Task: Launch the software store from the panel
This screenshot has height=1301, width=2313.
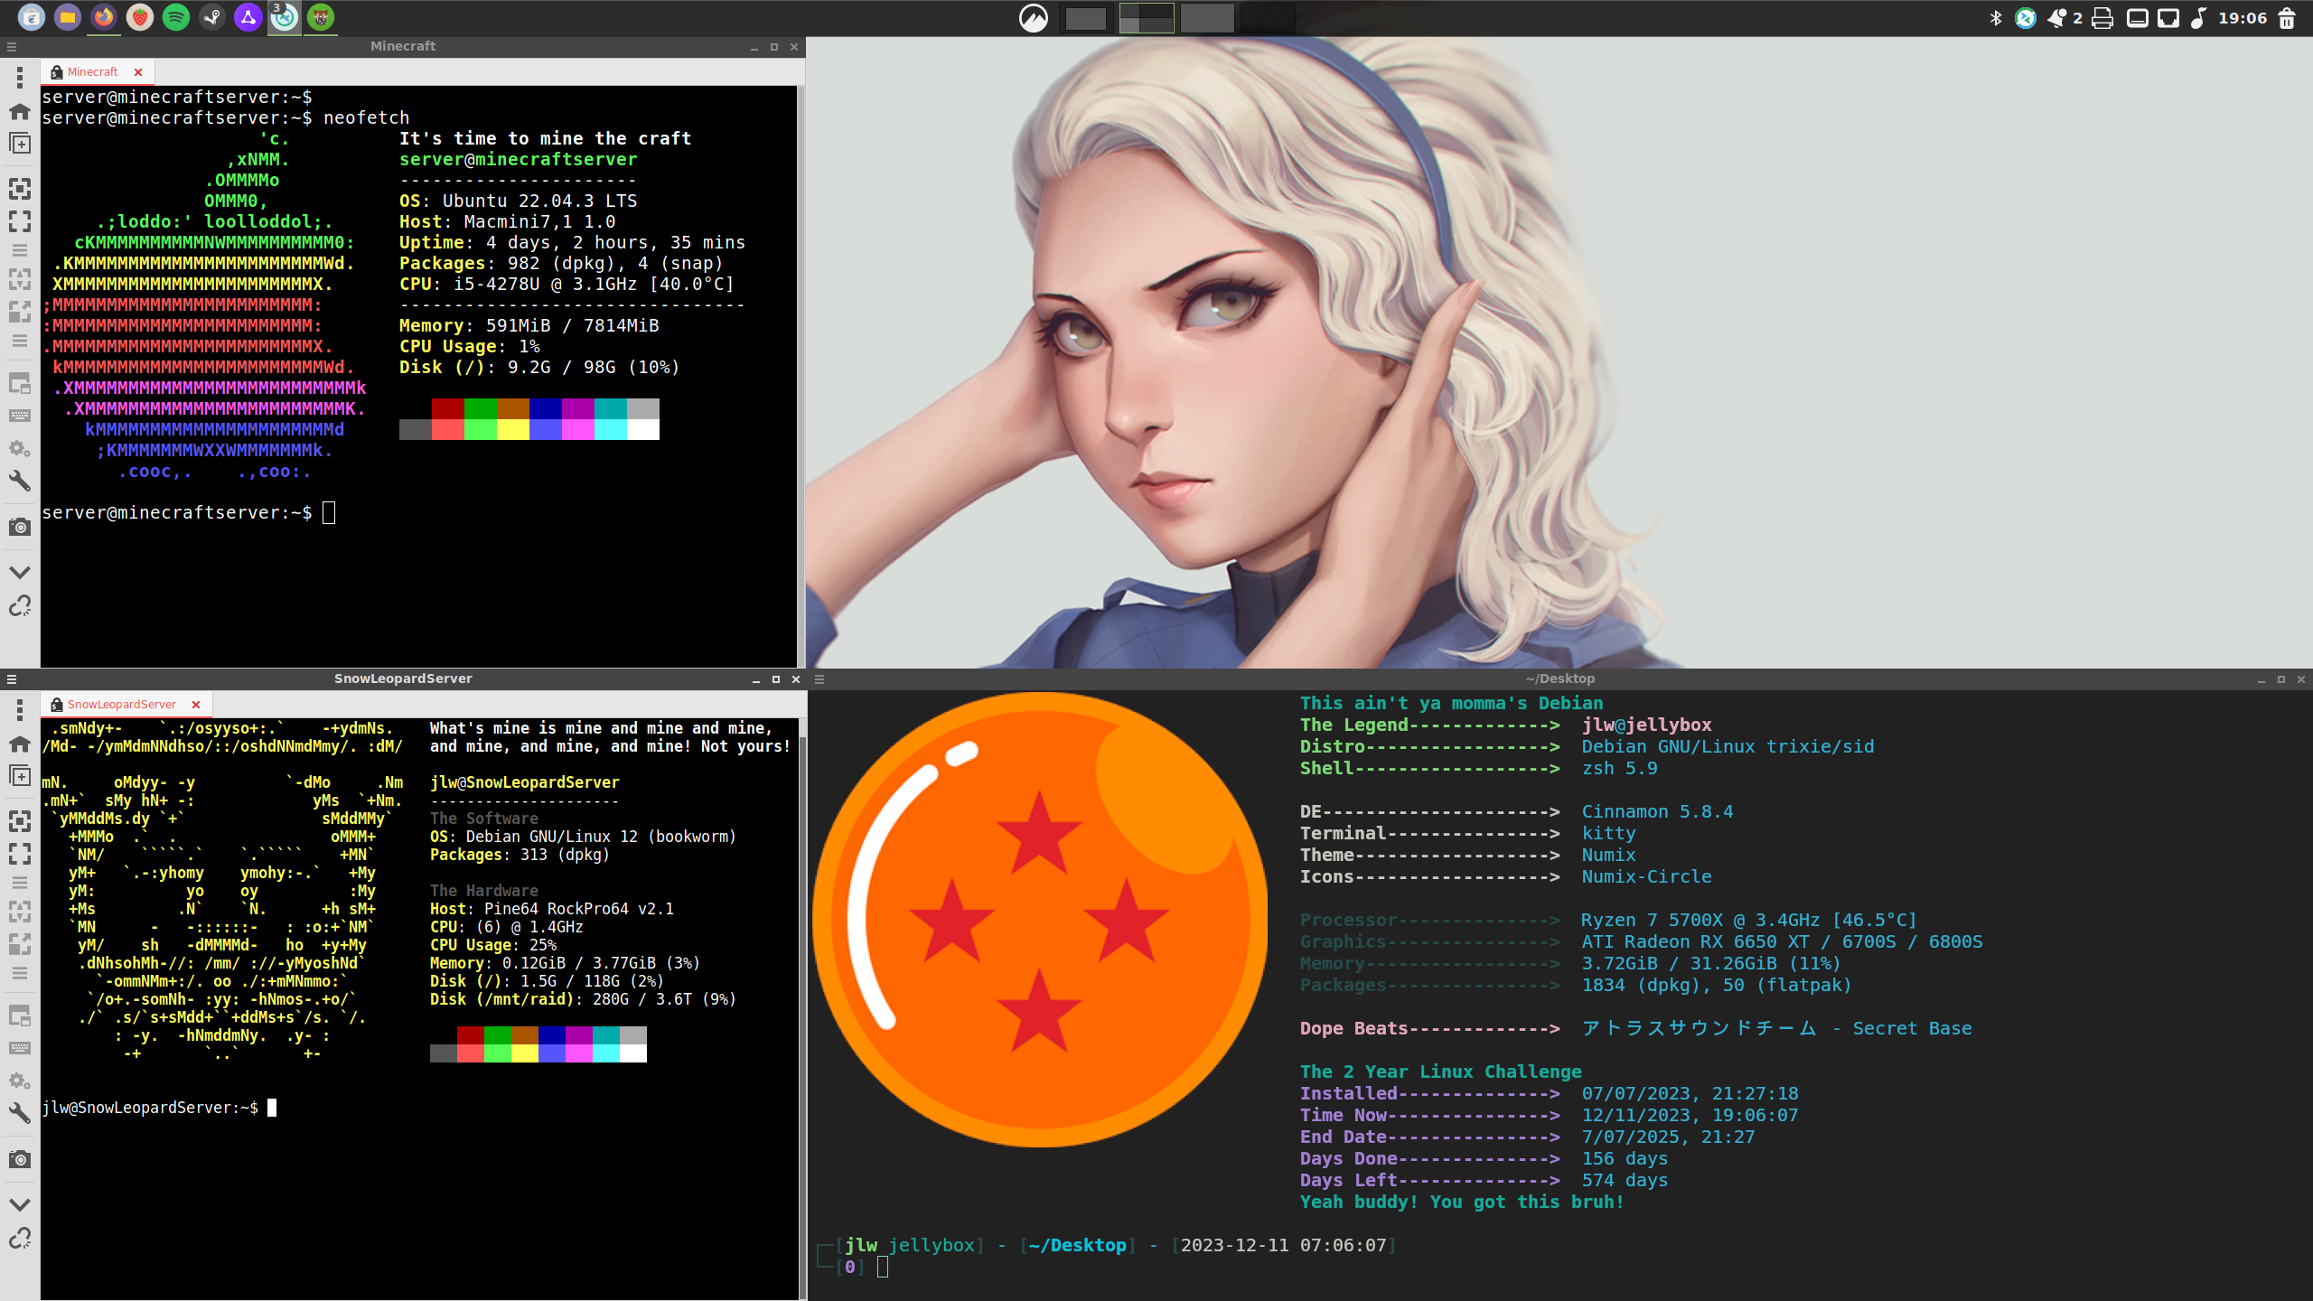Action: pos(32,17)
